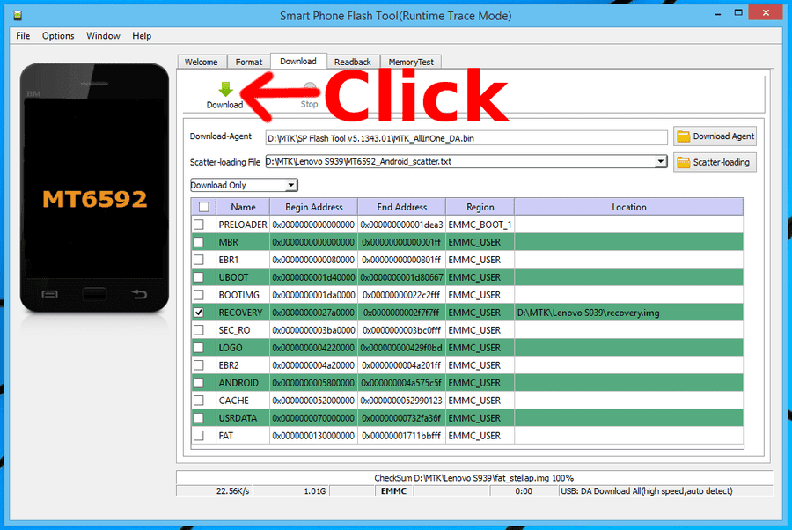Check the PRELOADER partition checkbox
Screen dimensions: 792x530
[199, 225]
